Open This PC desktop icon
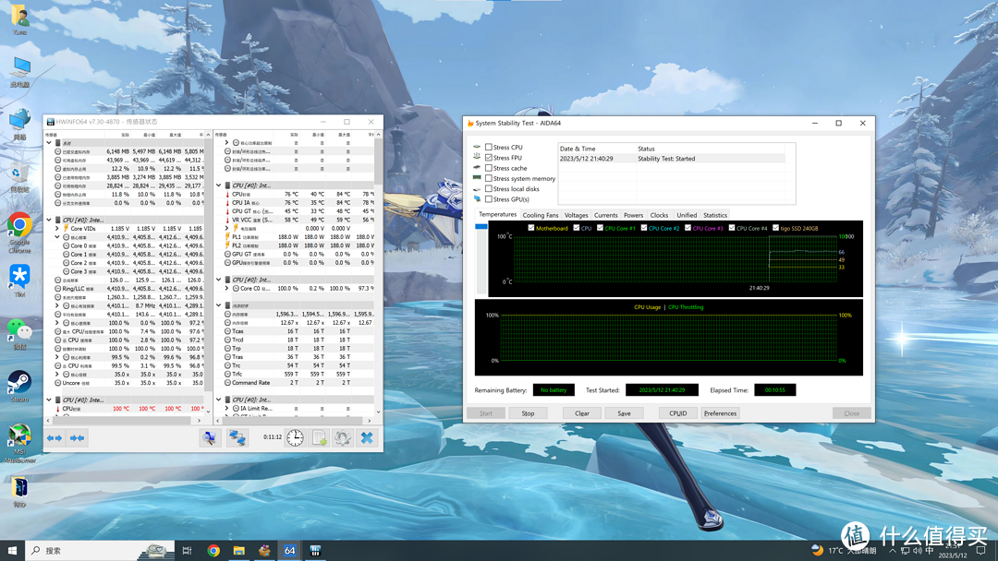 coord(19,72)
